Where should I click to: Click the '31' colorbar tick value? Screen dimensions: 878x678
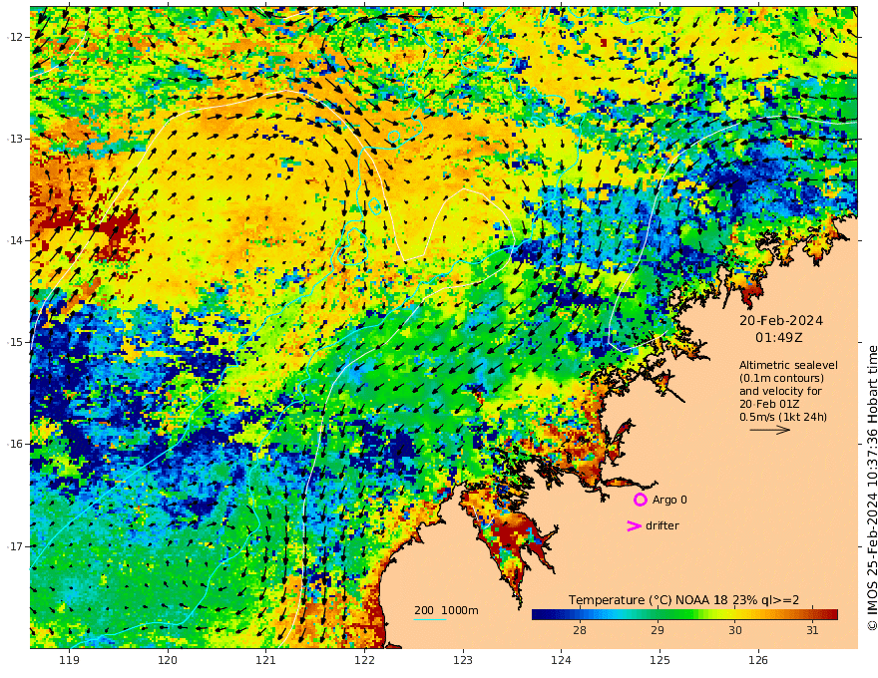[812, 630]
